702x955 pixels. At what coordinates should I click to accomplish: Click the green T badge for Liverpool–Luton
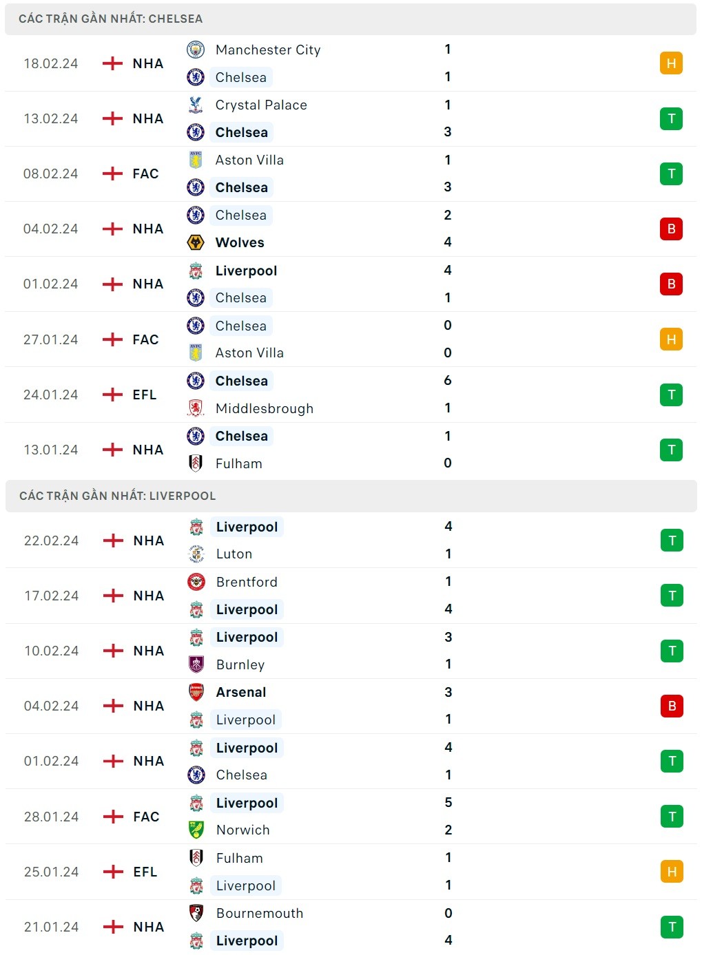[672, 541]
